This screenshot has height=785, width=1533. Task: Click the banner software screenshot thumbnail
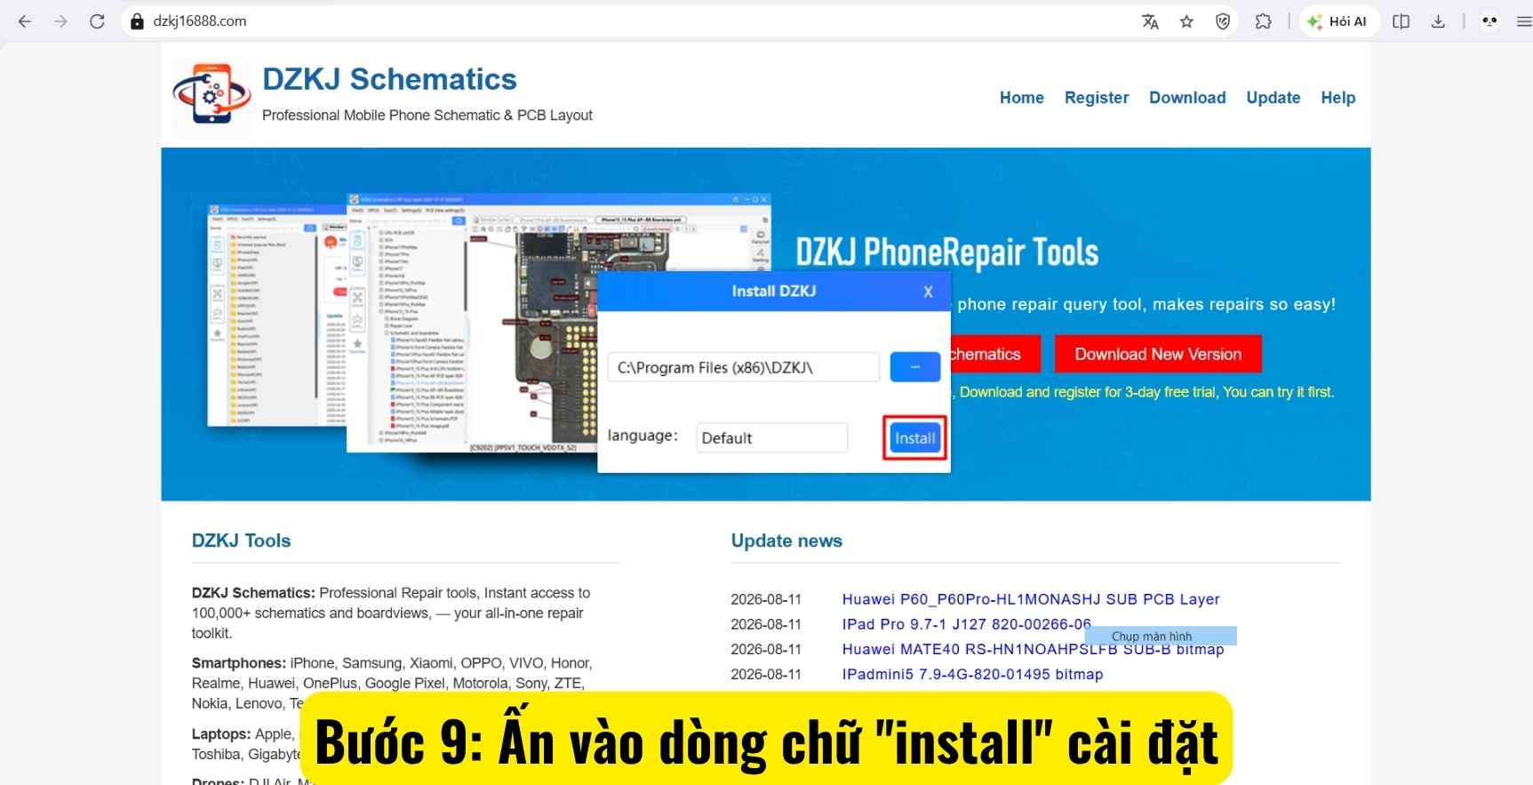tap(489, 324)
